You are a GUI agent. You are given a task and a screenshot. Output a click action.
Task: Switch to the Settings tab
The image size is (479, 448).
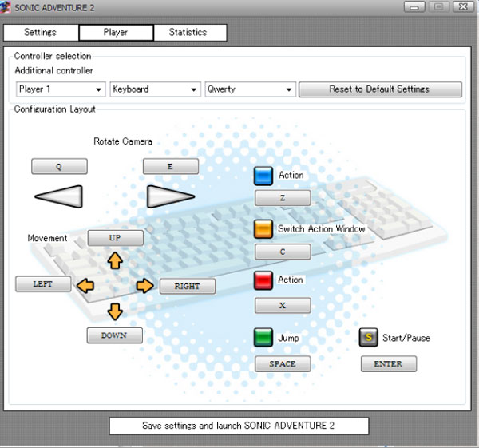click(x=41, y=33)
